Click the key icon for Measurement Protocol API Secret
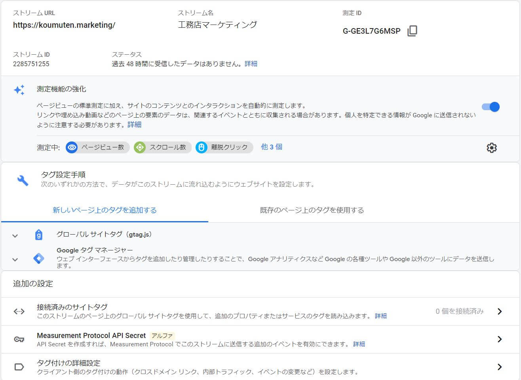 19,339
